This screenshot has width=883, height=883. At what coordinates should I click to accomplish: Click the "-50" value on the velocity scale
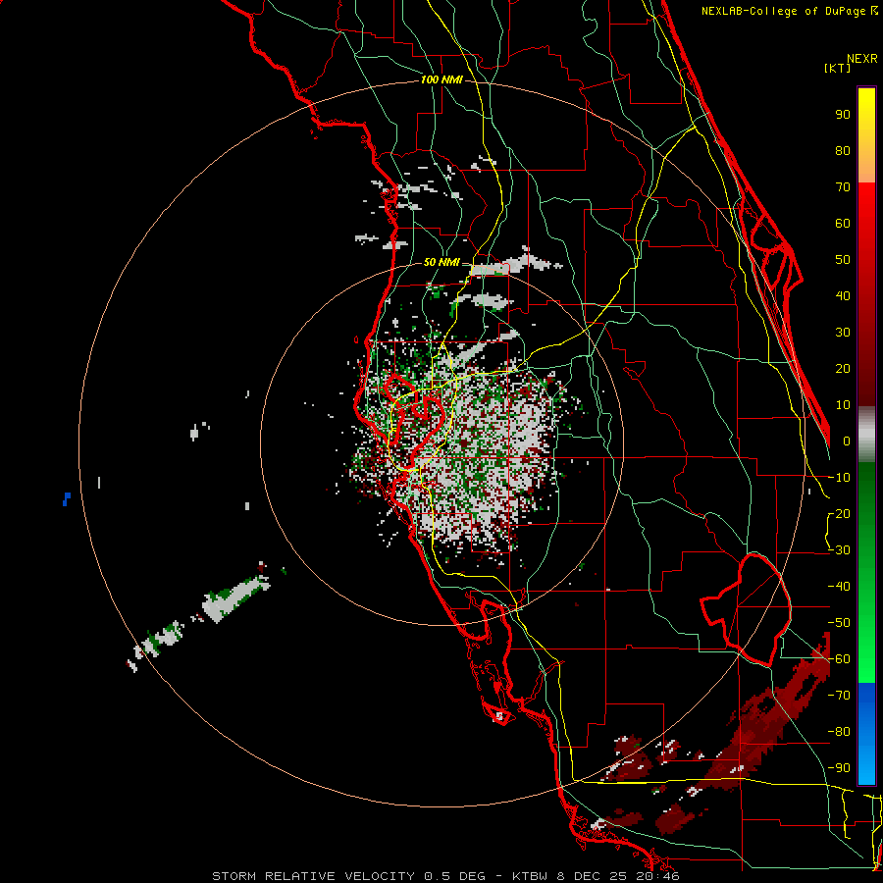(839, 623)
